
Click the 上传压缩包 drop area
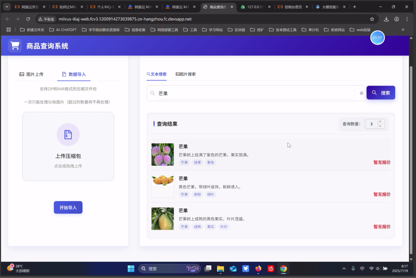point(68,146)
